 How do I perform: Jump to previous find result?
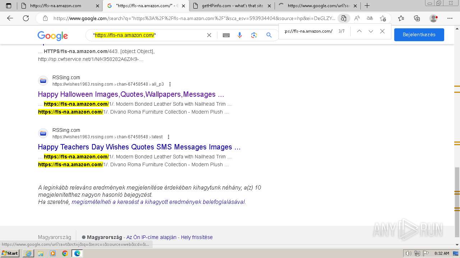pyautogui.click(x=359, y=31)
